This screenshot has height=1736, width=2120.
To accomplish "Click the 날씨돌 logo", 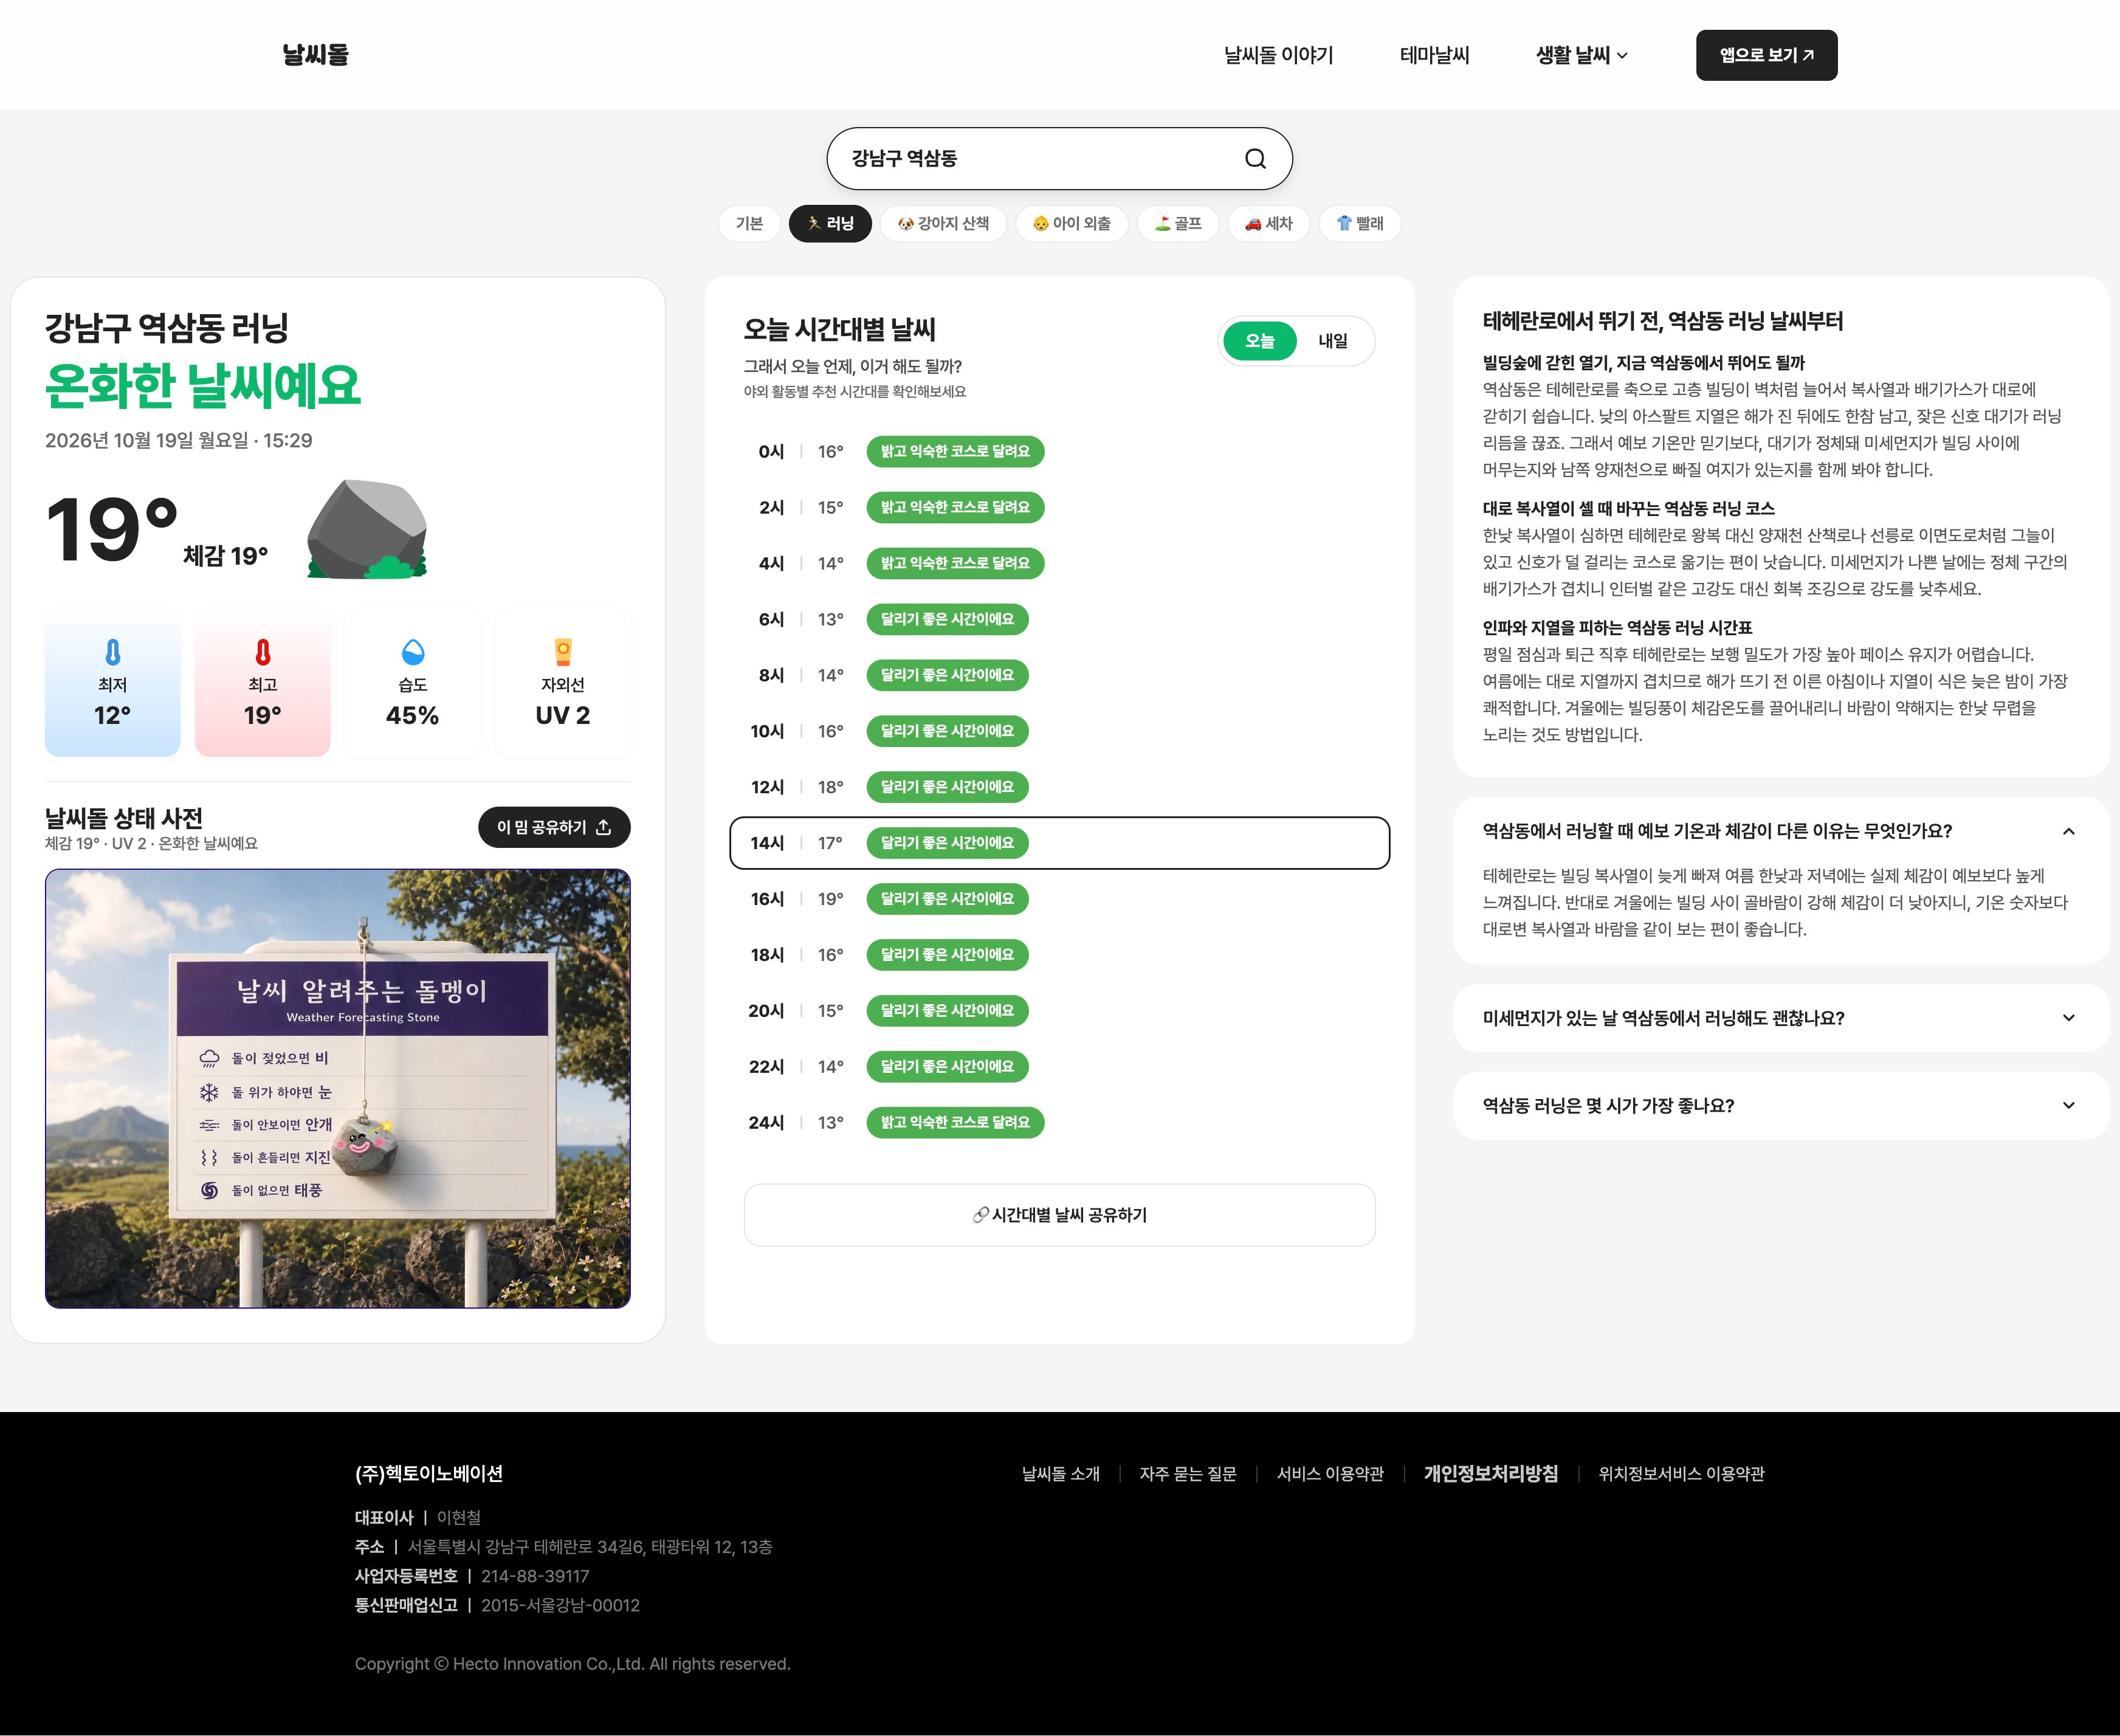I will (x=315, y=55).
